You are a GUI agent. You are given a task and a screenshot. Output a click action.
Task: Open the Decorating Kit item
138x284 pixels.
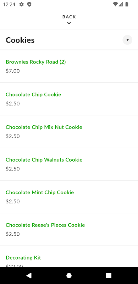coord(69,256)
